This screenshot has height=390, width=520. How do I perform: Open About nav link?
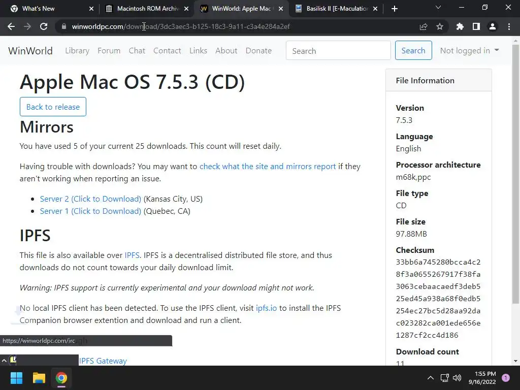coord(226,51)
